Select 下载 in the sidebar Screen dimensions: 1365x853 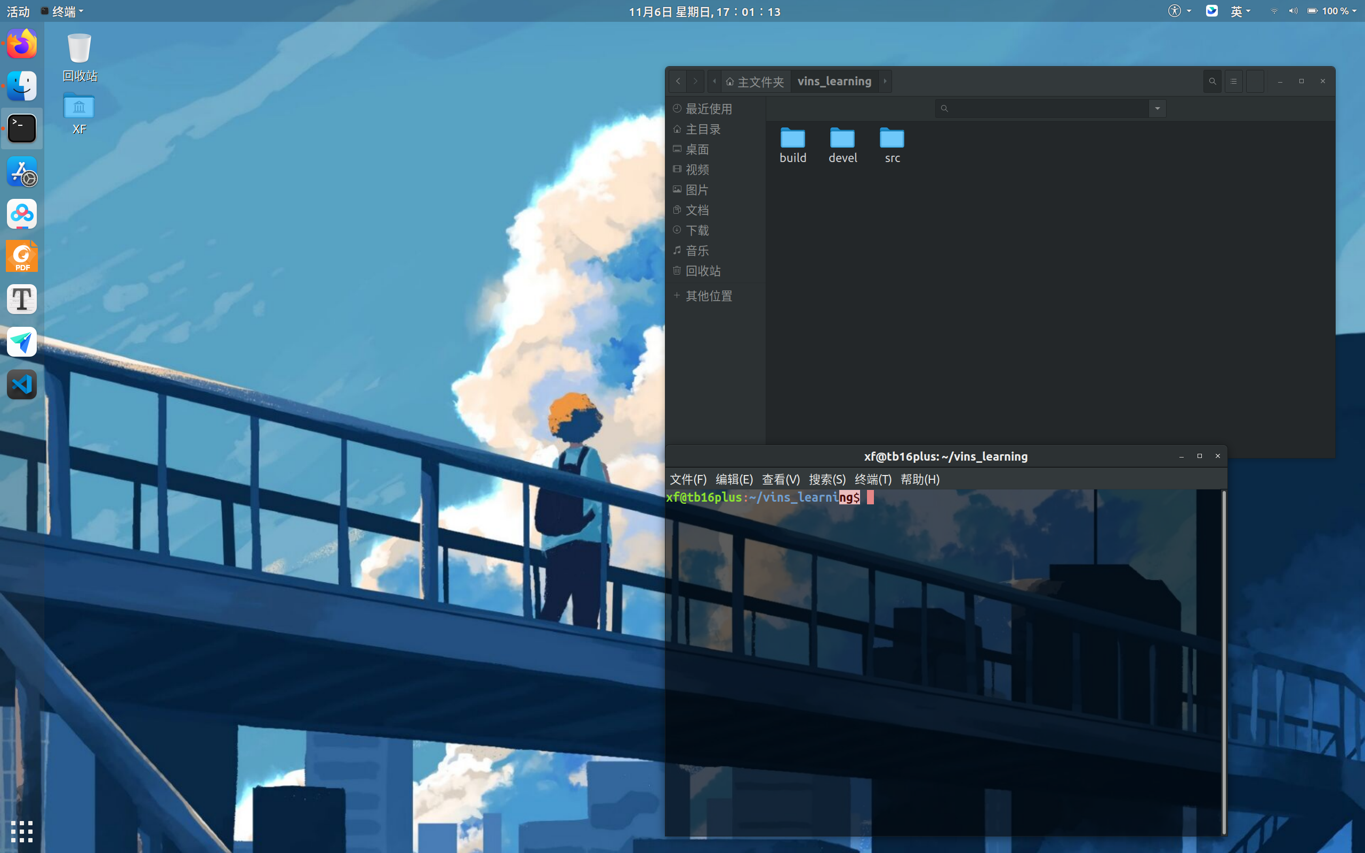tap(697, 230)
